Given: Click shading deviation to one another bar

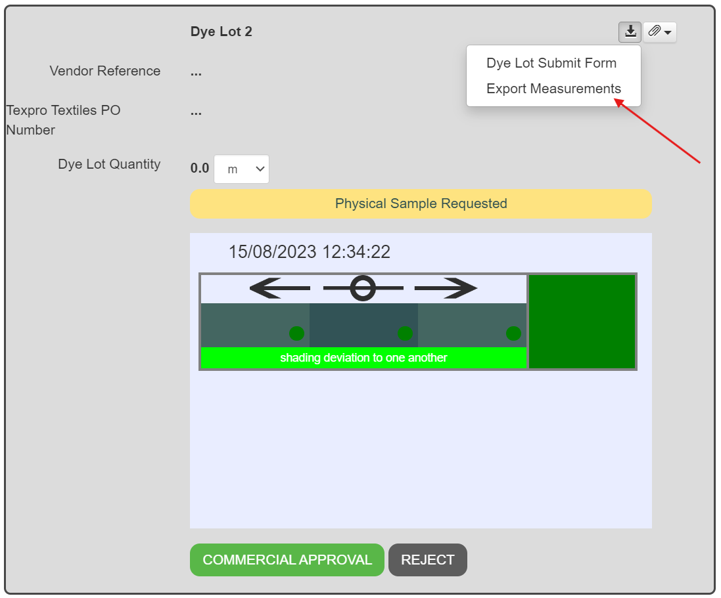Looking at the screenshot, I should pyautogui.click(x=363, y=358).
